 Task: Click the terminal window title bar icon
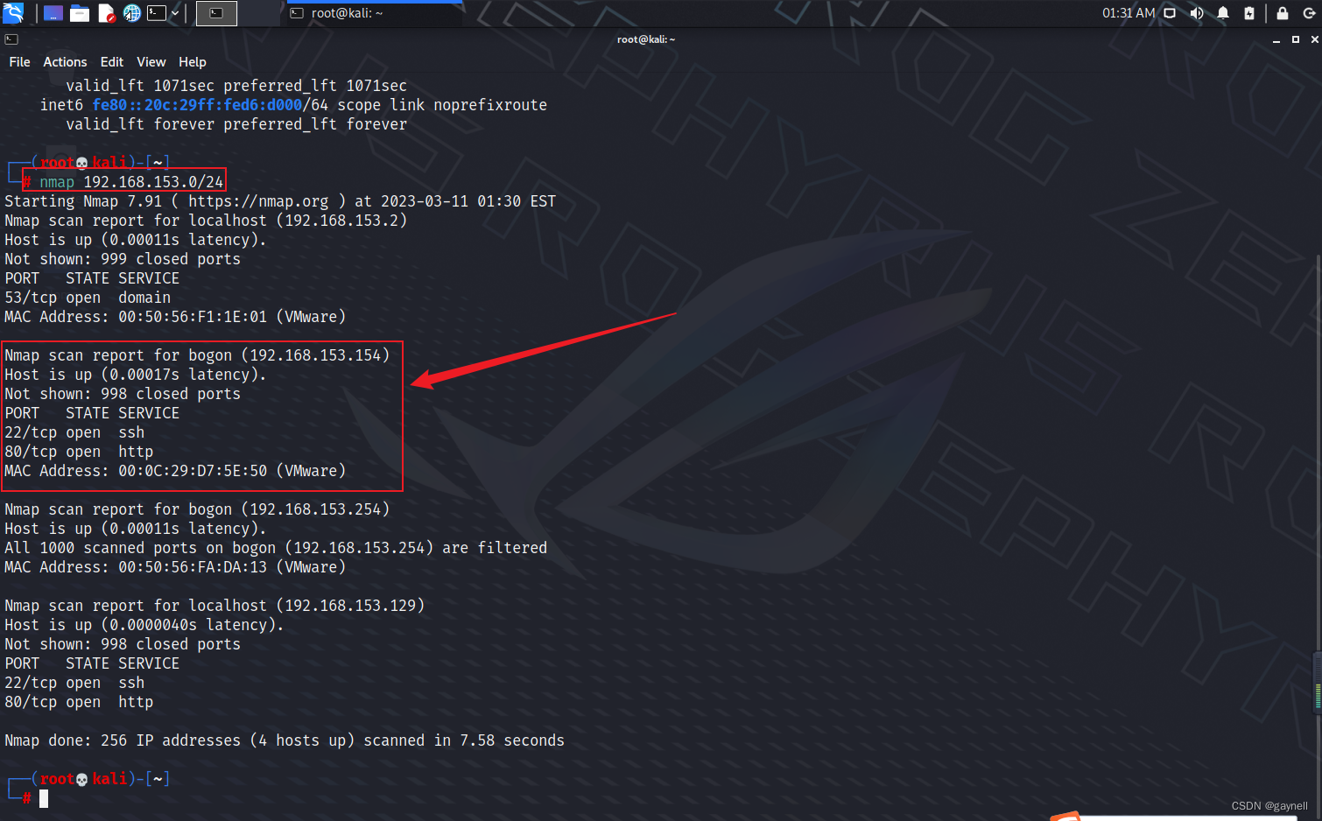[11, 39]
